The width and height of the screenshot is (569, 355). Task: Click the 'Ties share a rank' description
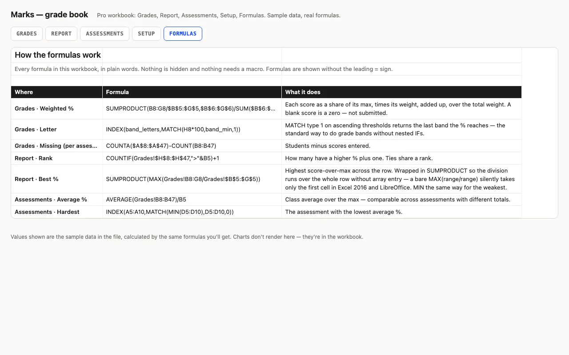(401, 158)
